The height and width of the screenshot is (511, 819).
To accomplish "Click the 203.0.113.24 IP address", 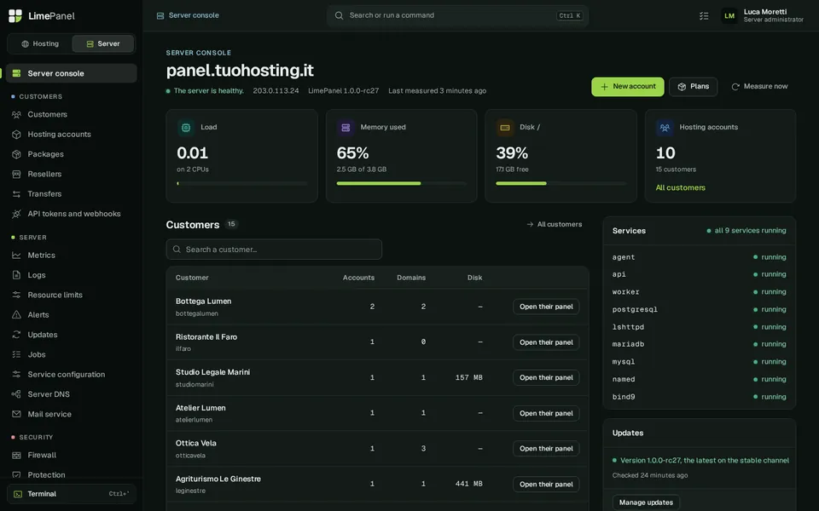I will point(276,91).
